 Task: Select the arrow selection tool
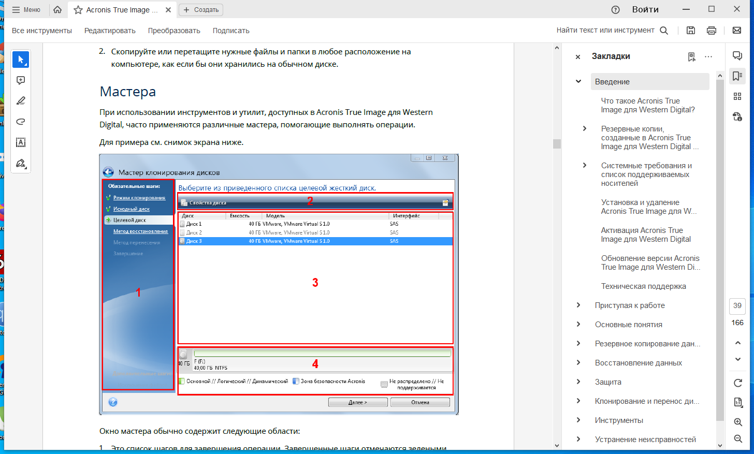click(x=21, y=60)
